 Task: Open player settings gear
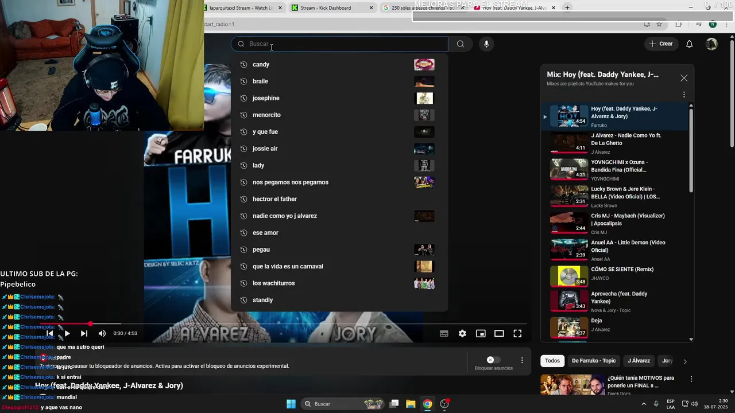[462, 333]
